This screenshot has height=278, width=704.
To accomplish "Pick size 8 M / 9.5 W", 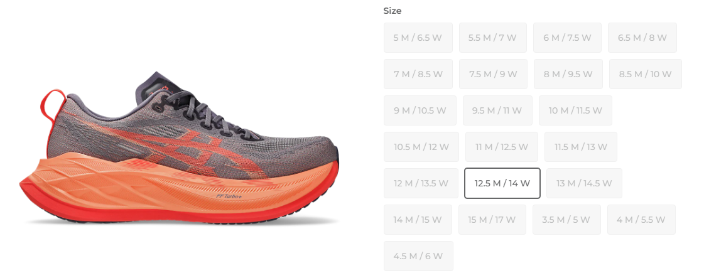I will [568, 74].
